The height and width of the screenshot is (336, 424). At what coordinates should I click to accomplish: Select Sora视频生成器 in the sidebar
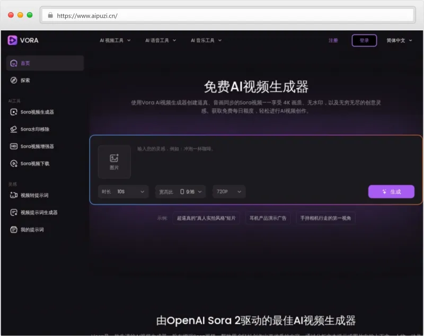[x=37, y=112]
